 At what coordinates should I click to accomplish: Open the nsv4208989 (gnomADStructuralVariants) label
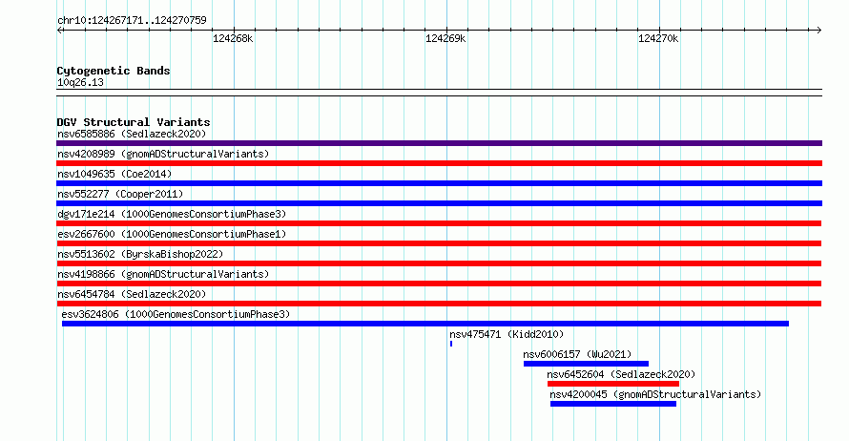[163, 154]
